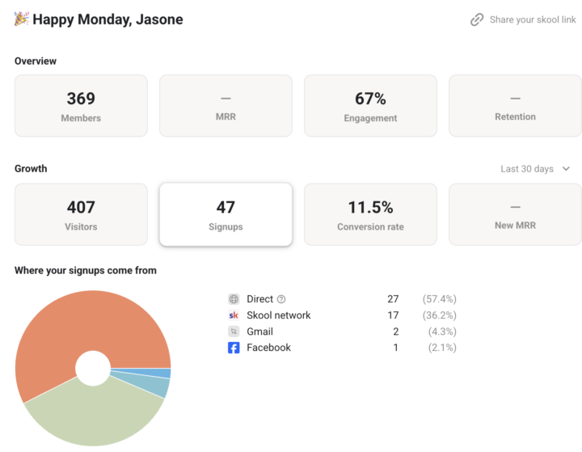Select the 369 Members card
The image size is (582, 452).
81,106
